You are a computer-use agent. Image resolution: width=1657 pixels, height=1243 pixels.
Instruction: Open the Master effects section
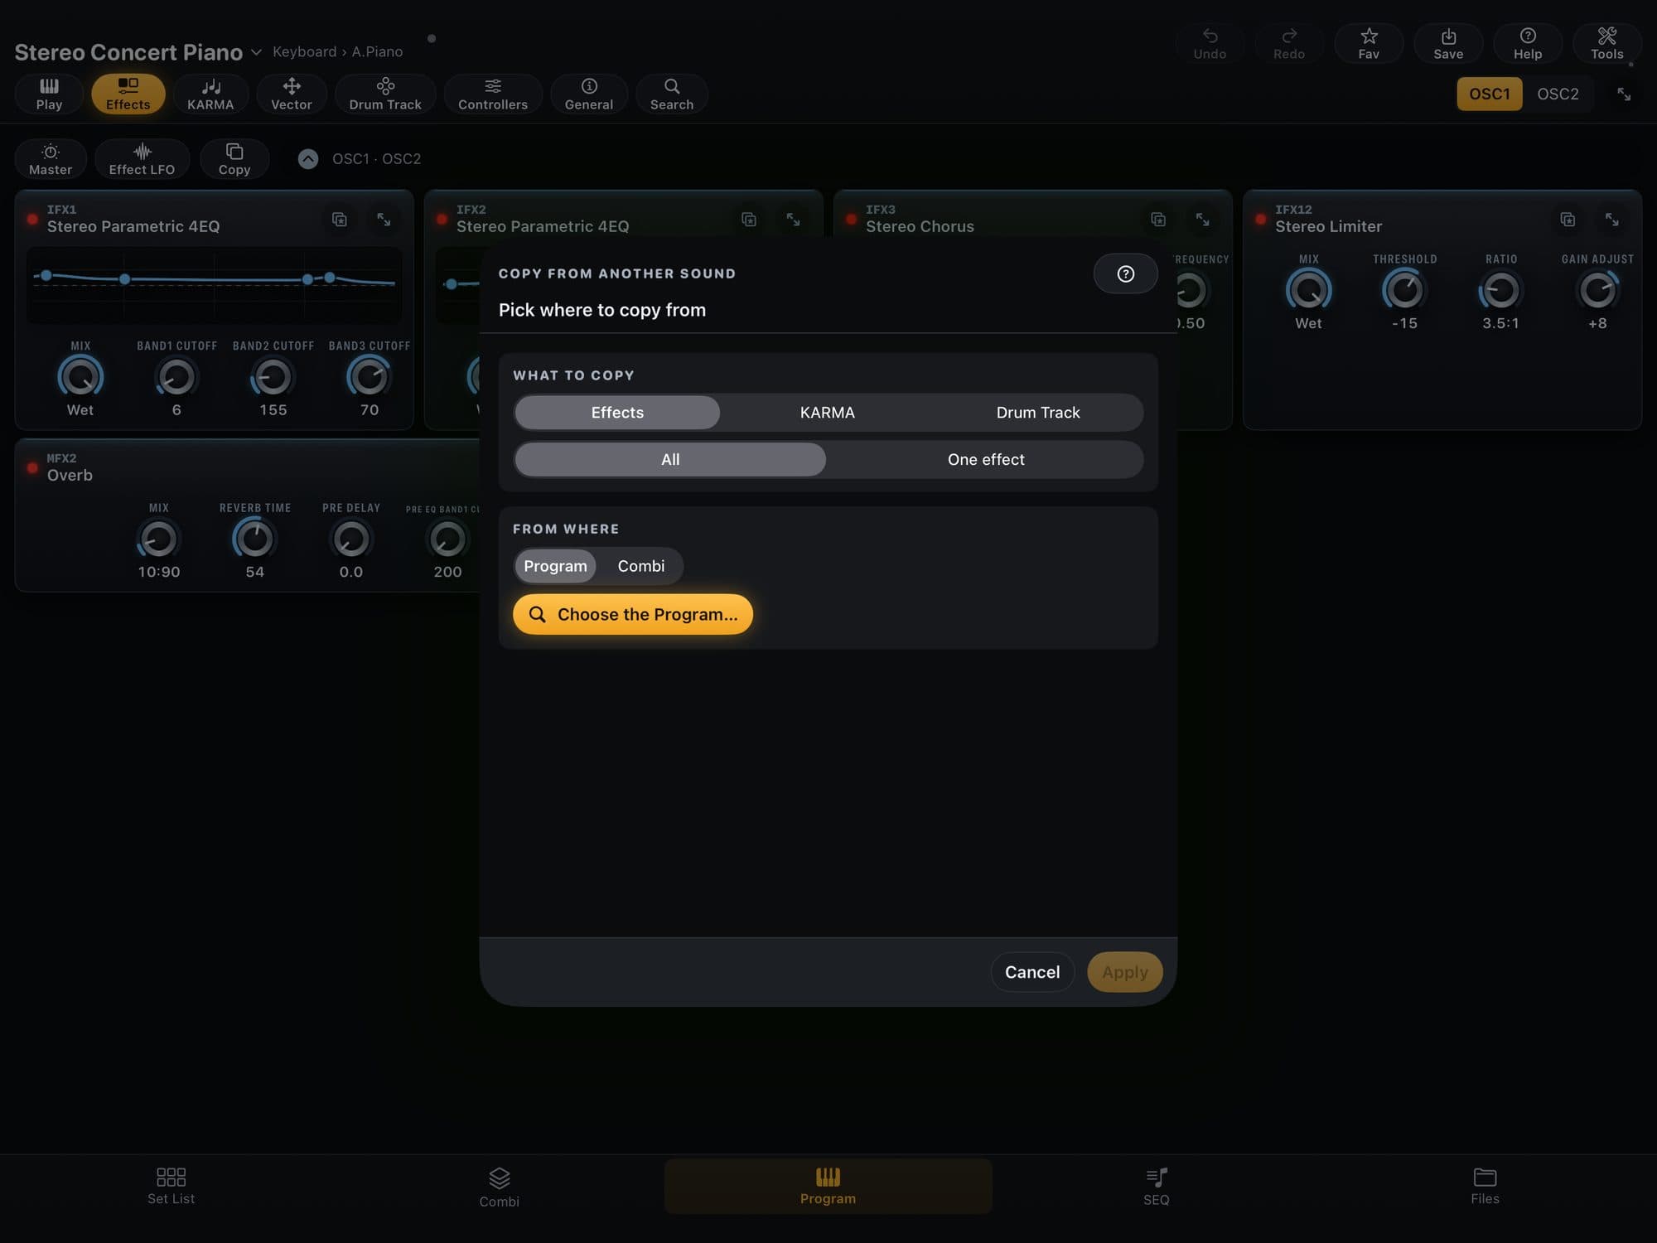(51, 159)
